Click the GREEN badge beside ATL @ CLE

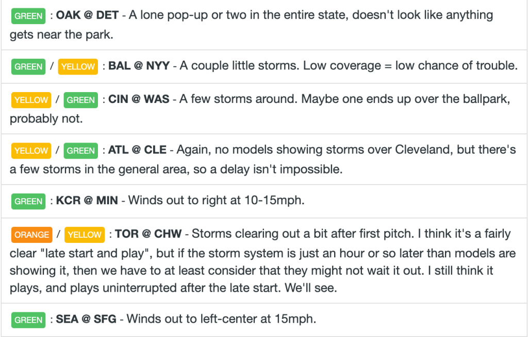coord(81,151)
